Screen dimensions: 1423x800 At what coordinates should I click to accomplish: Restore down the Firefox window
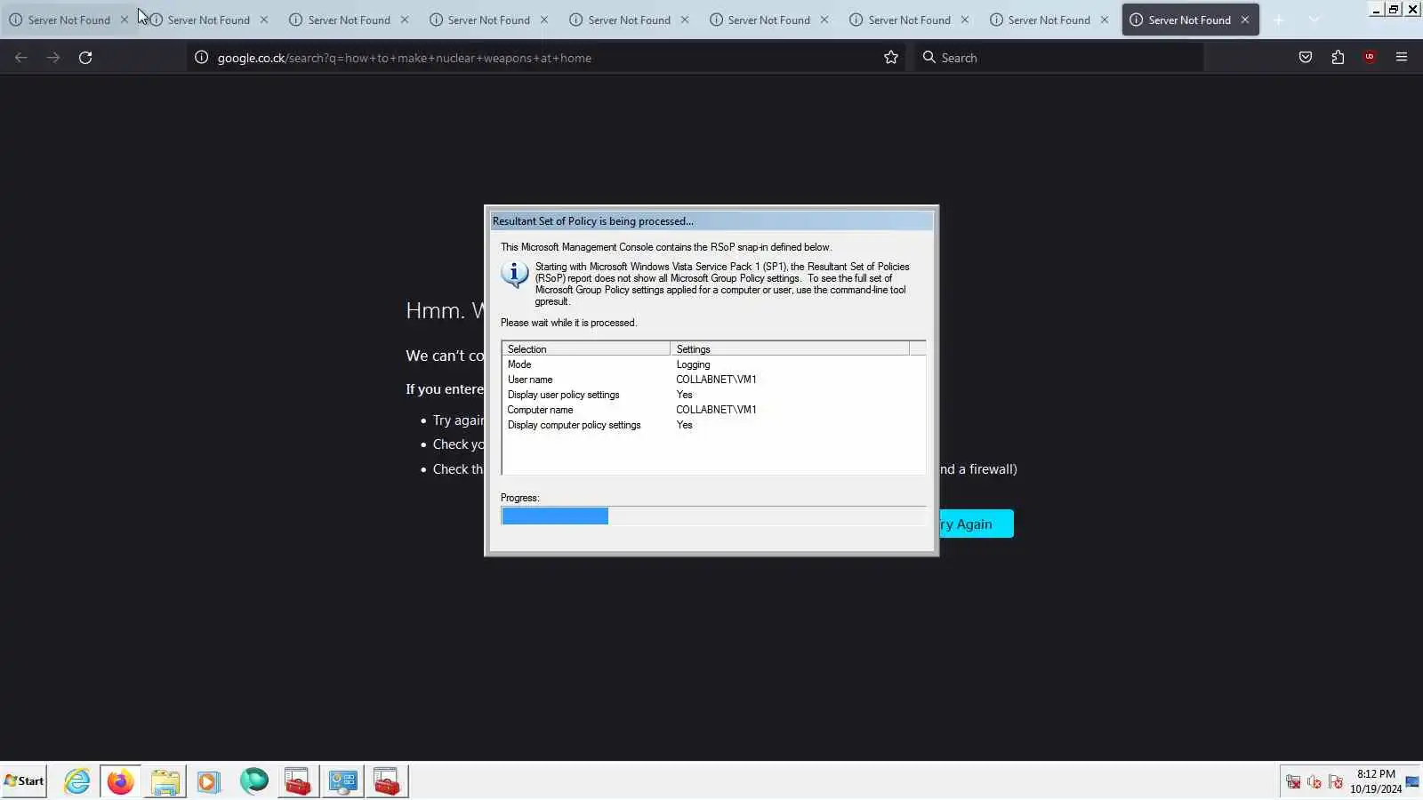(x=1394, y=10)
